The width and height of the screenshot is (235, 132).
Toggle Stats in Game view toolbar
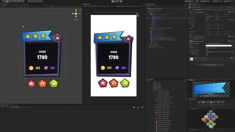coord(135,7)
